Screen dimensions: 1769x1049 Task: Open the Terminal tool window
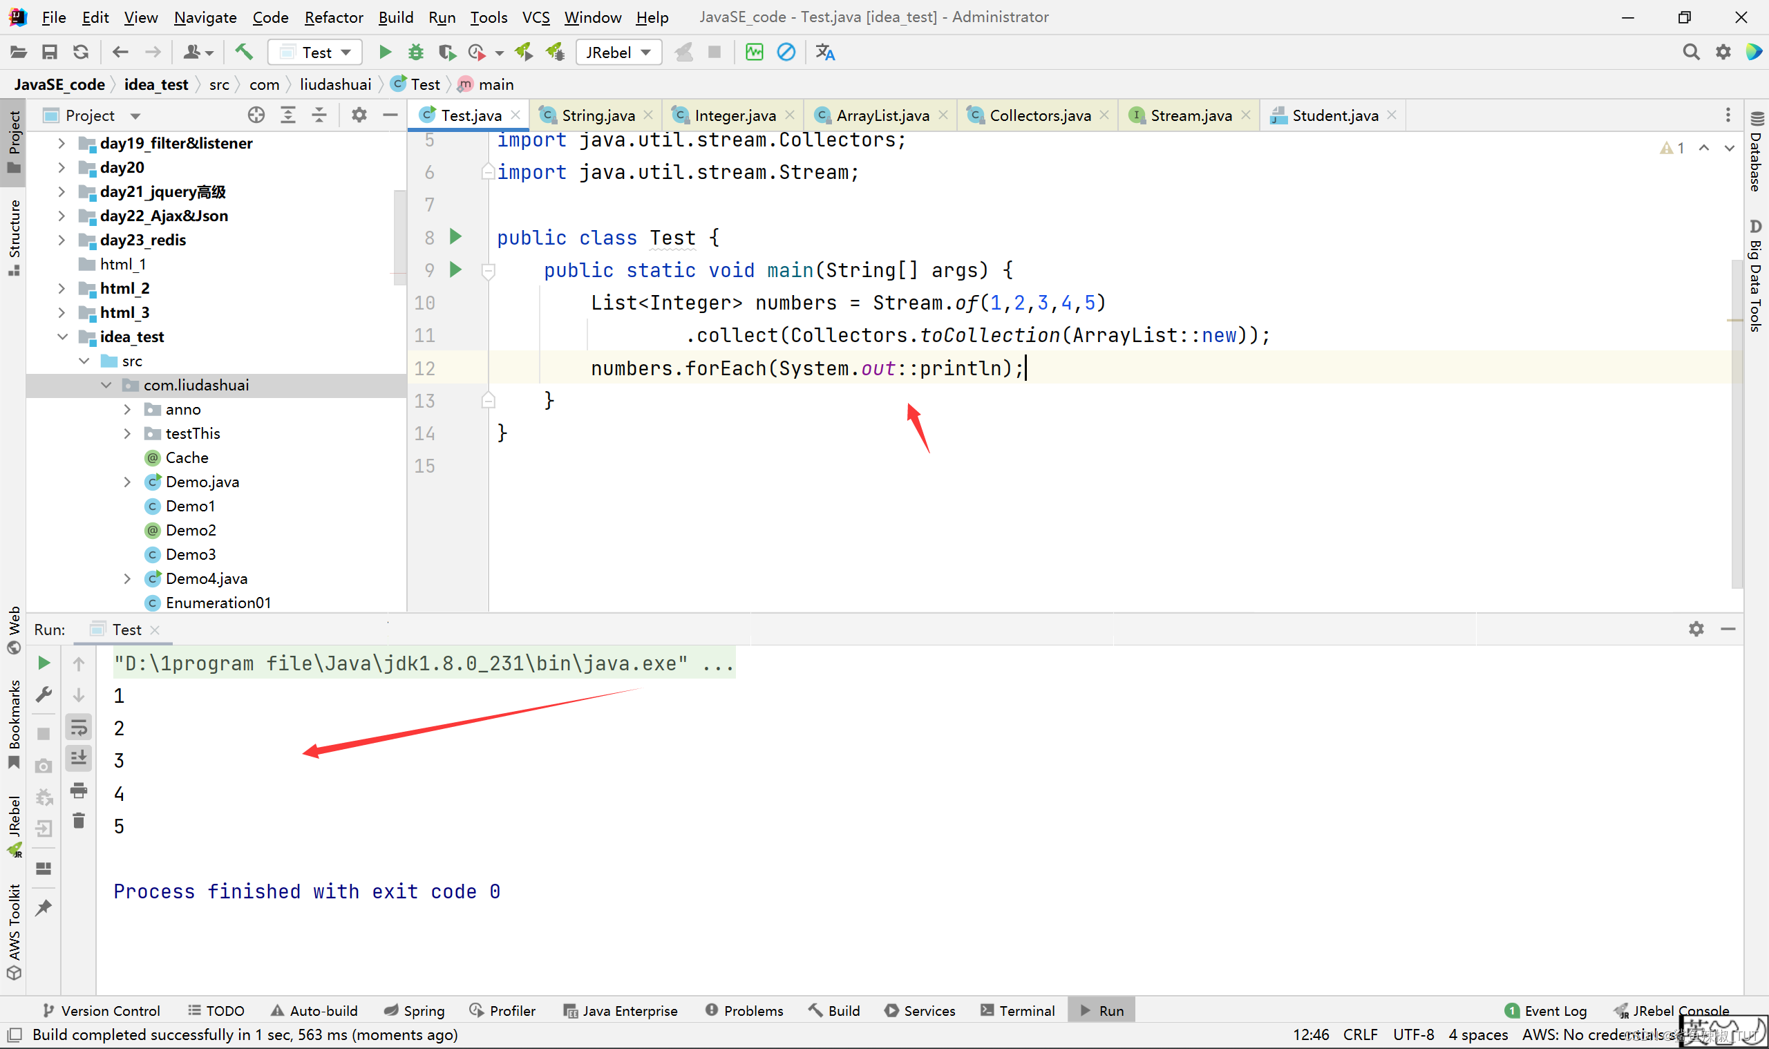click(1018, 1011)
